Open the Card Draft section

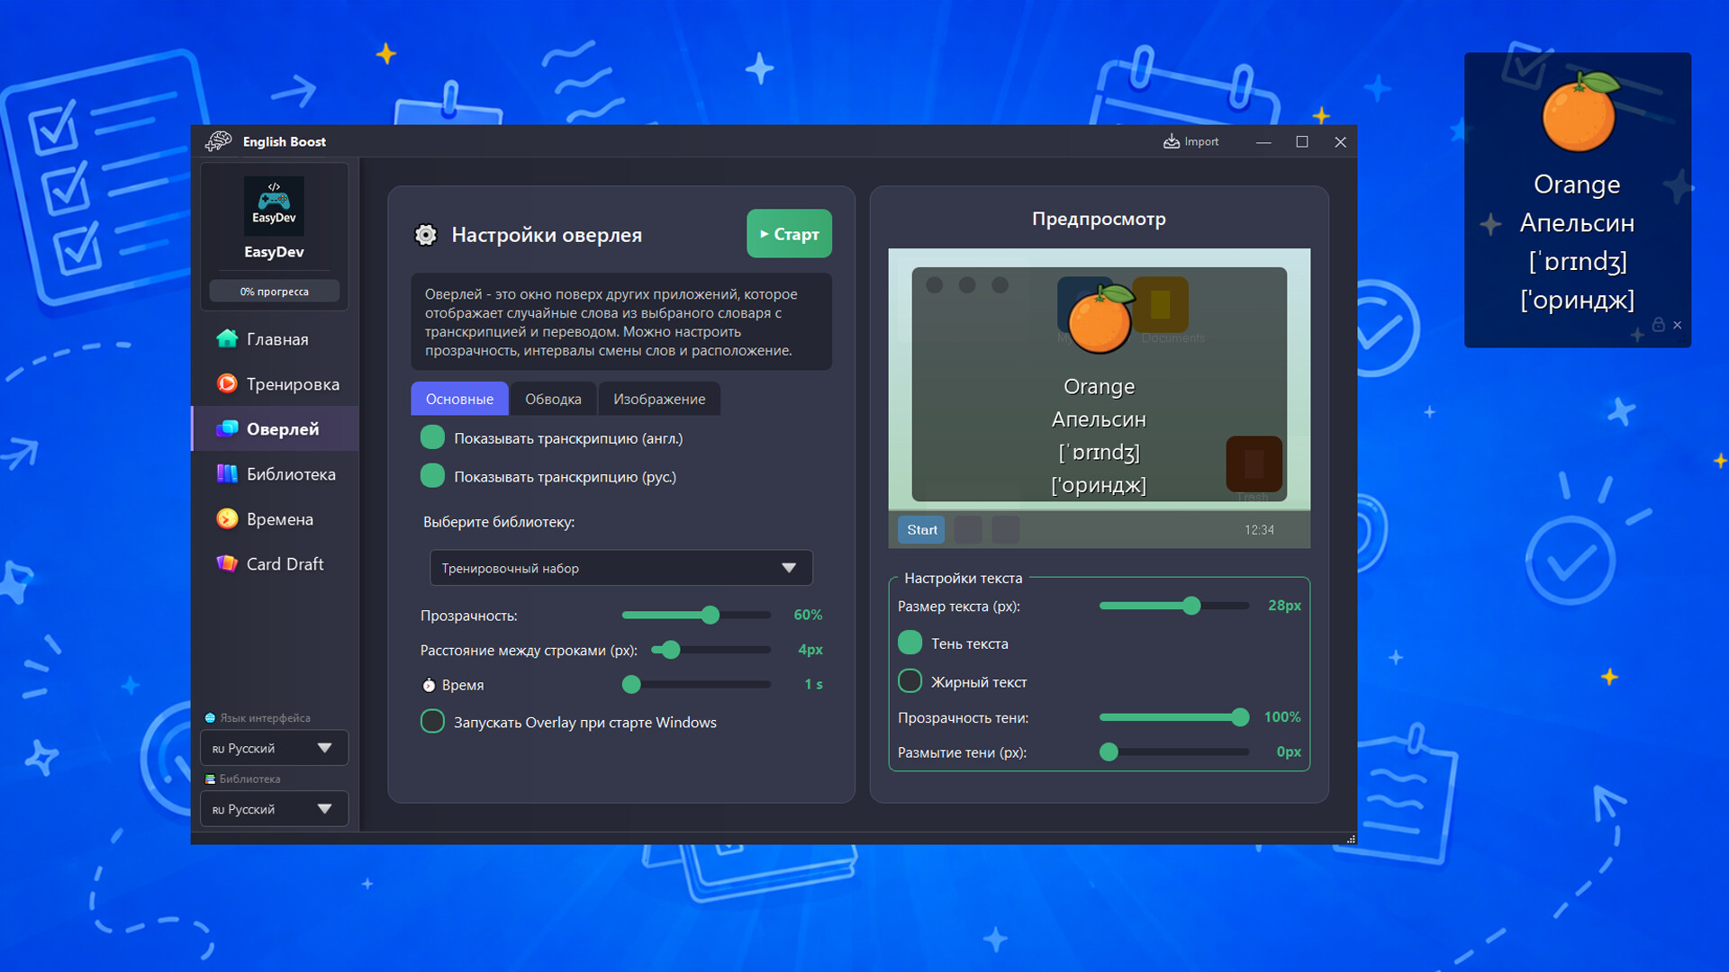click(x=275, y=564)
